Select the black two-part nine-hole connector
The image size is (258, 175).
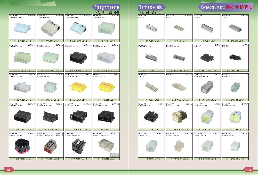pos(151,117)
